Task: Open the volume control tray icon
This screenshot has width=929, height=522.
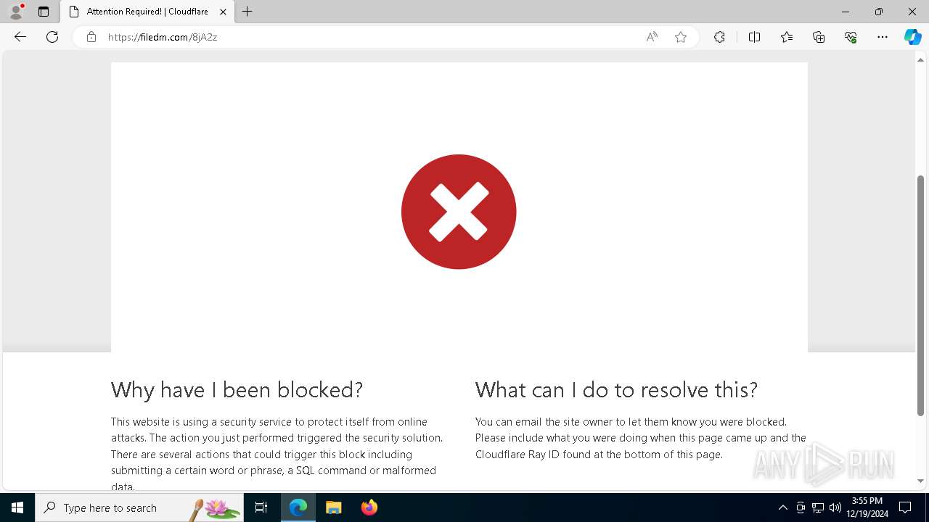Action: point(835,507)
